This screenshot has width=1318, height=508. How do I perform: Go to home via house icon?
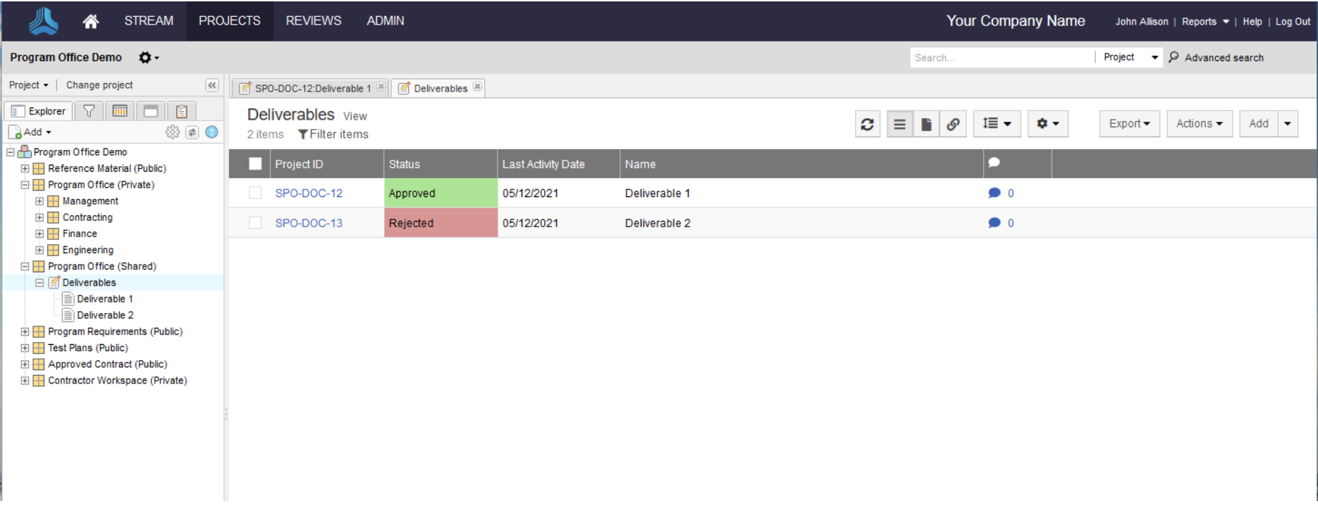coord(90,21)
